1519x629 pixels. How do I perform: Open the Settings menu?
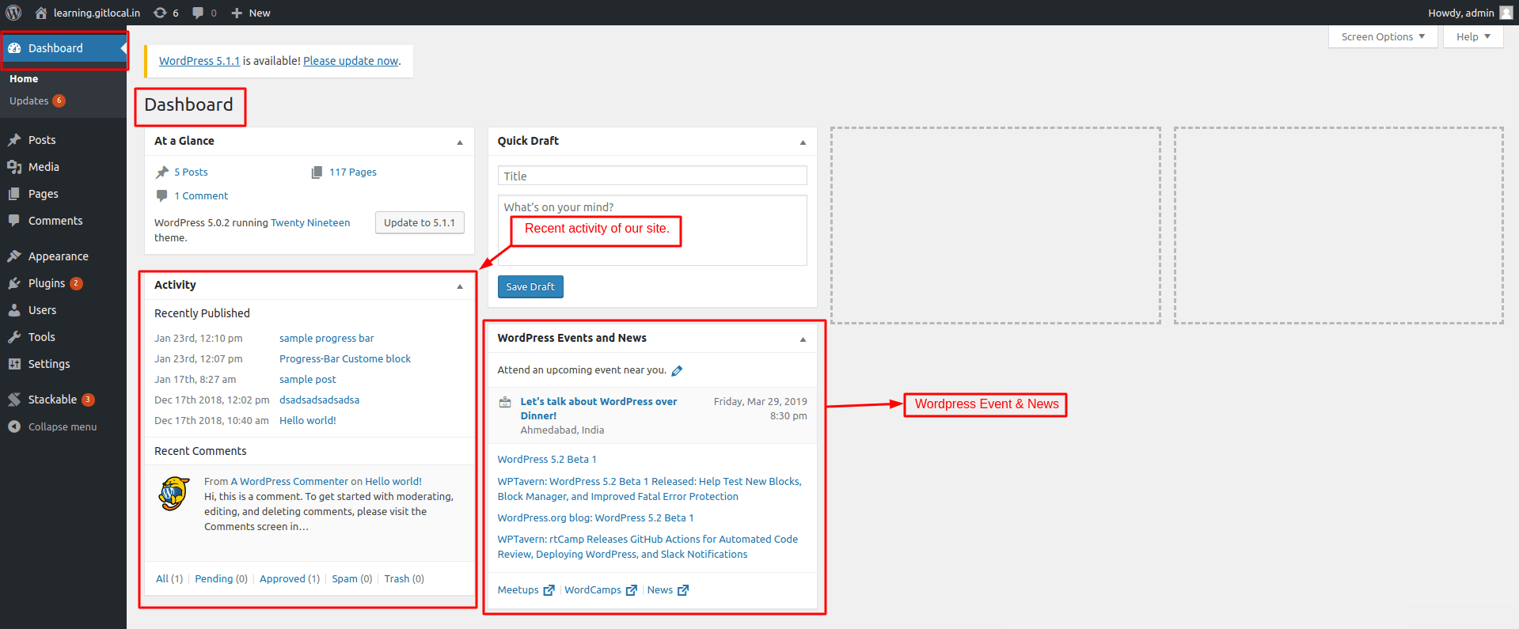pyautogui.click(x=49, y=364)
